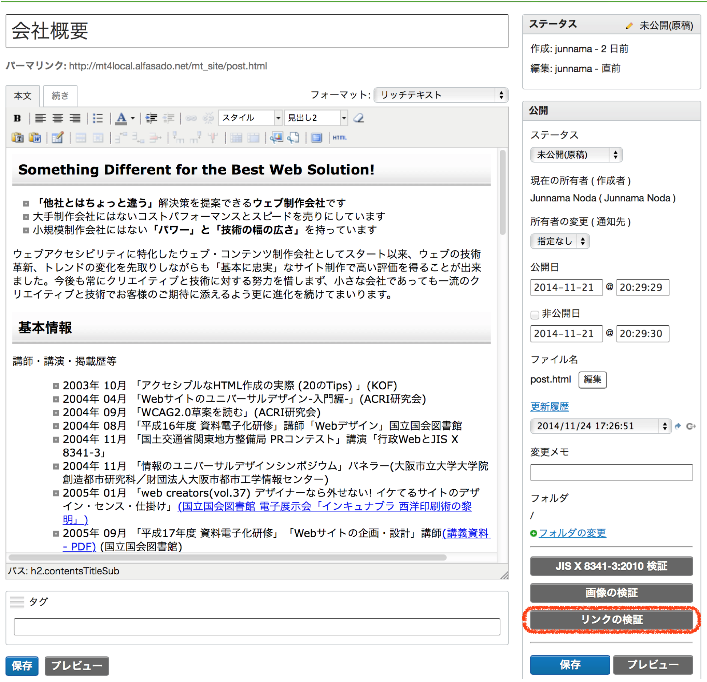
Task: Select the plain text paste icon
Action: pos(17,137)
